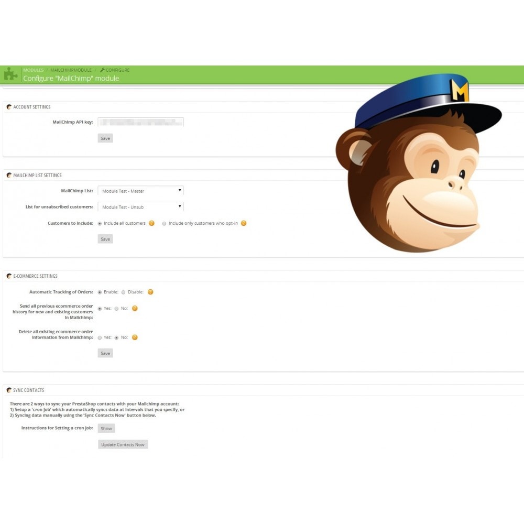Viewport: 524px width, 524px height.
Task: Click the 'MailChimp API key:' label
Action: pos(73,122)
